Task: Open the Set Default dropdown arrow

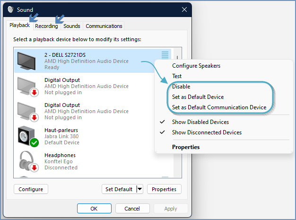Action: (139, 189)
